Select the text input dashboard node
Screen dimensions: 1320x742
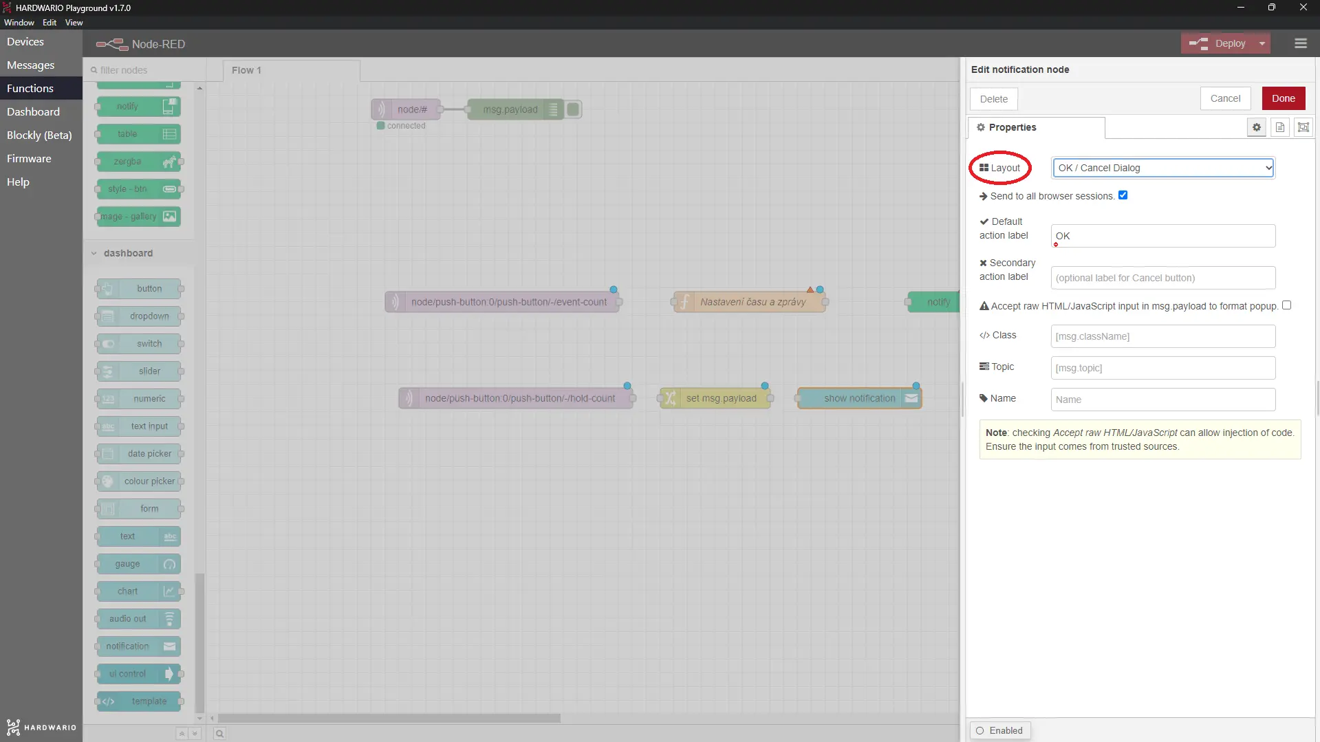point(139,426)
